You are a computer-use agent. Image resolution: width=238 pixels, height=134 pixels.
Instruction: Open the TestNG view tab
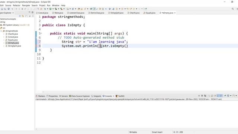(x=120, y=96)
